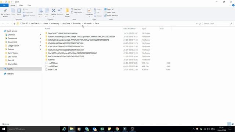Screen dimensions: 235x132
Task: Navigate to AppData in the breadcrumb
Action: pos(66,23)
